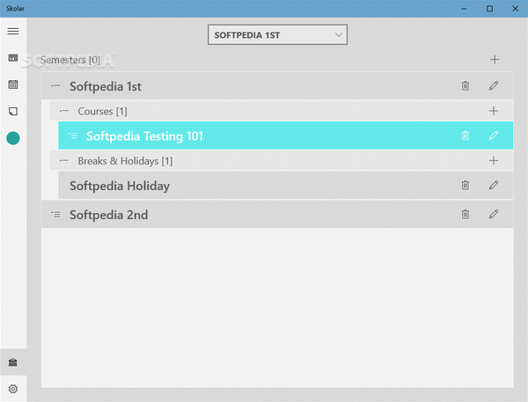Viewport: 528px width, 402px height.
Task: Edit Softpedia Testing 101 with pencil icon
Action: [x=494, y=135]
